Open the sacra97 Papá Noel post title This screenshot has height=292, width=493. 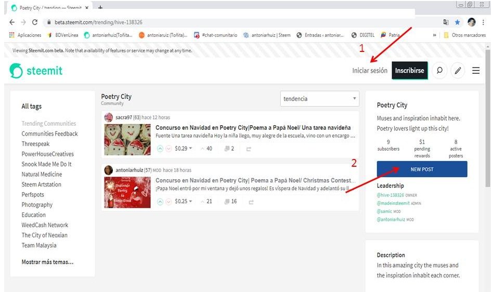(253, 128)
